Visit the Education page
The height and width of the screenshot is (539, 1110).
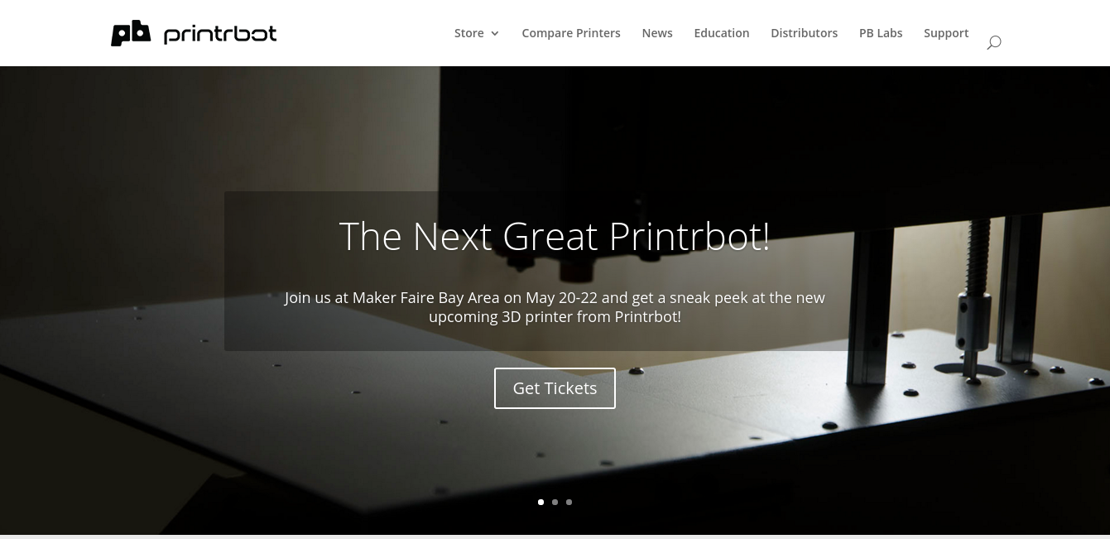pyautogui.click(x=722, y=33)
